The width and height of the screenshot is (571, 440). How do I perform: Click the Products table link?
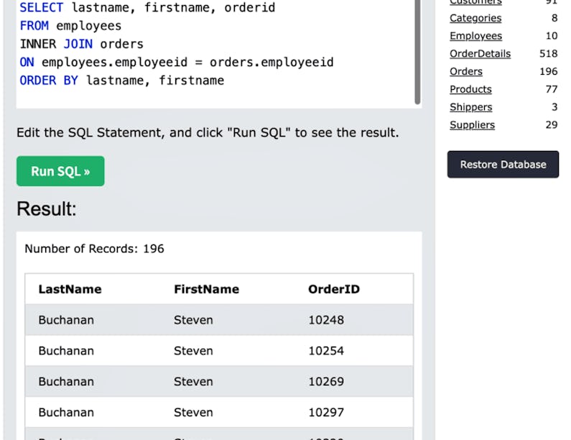coord(470,89)
